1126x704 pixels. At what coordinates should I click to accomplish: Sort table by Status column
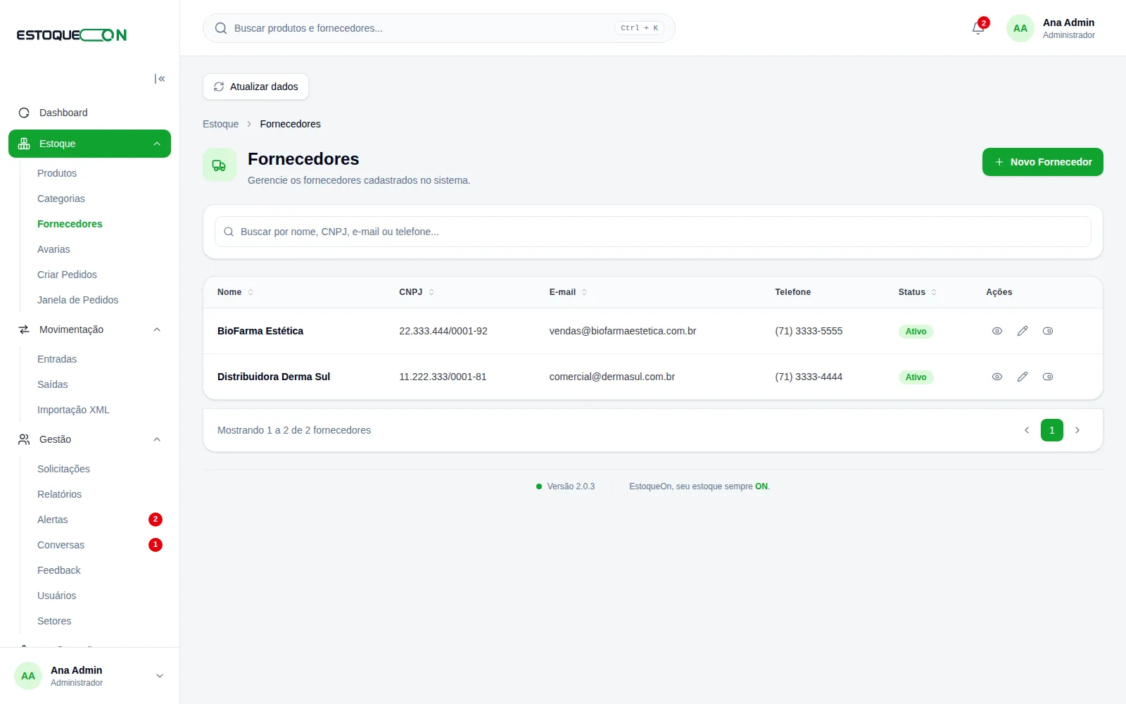tap(917, 292)
